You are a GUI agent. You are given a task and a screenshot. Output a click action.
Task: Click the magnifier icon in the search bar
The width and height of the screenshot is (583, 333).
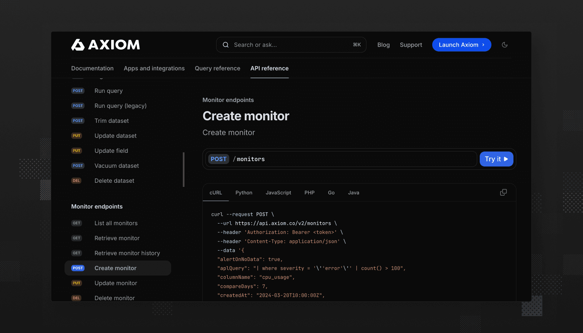coord(226,45)
